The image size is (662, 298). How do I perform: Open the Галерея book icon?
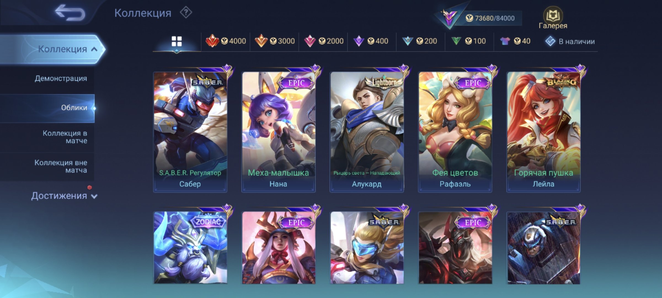coord(553,18)
